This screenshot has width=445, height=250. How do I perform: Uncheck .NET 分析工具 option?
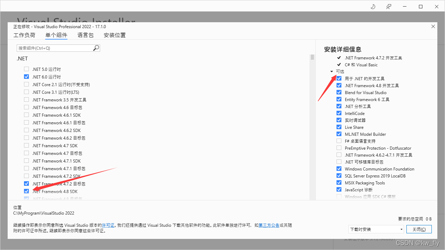339,106
